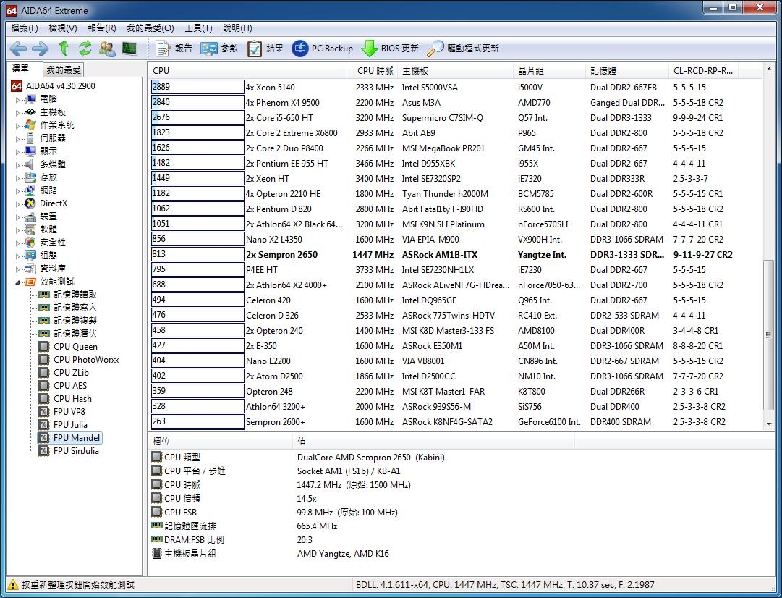Open 記憶體潛伏 memory latency benchmark
This screenshot has width=782, height=598.
pos(75,334)
